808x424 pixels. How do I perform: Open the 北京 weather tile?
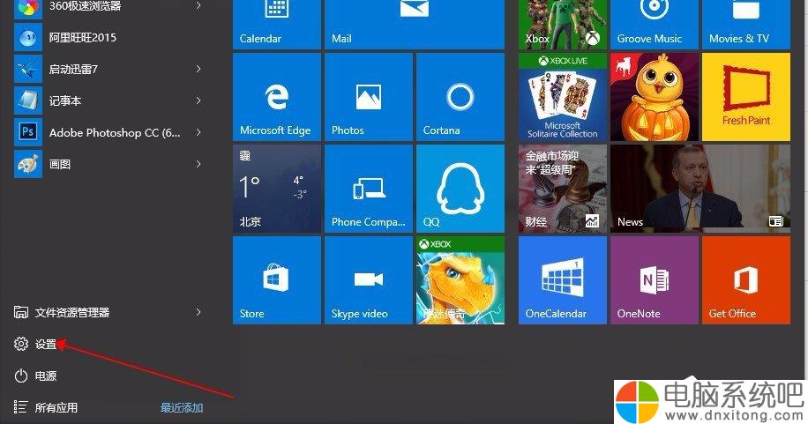coord(277,189)
